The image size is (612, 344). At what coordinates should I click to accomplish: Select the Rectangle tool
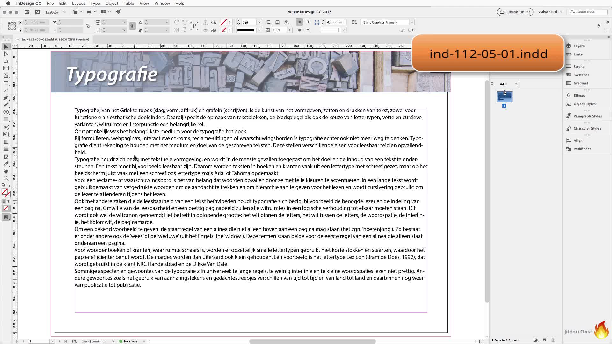click(x=6, y=119)
